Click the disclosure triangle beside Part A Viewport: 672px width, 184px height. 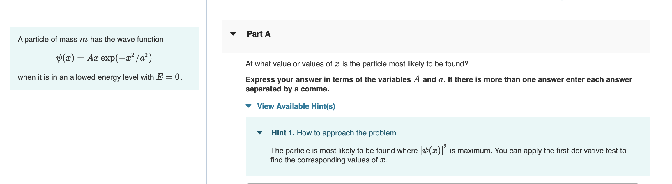click(x=233, y=34)
